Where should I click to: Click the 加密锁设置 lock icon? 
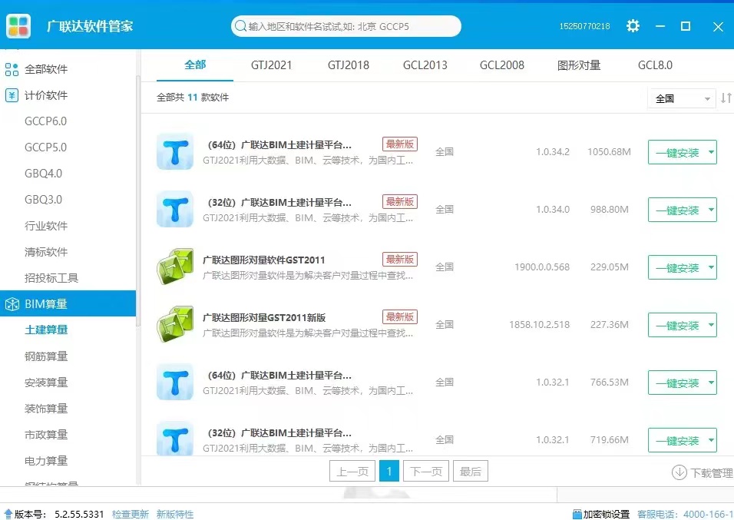pos(577,515)
